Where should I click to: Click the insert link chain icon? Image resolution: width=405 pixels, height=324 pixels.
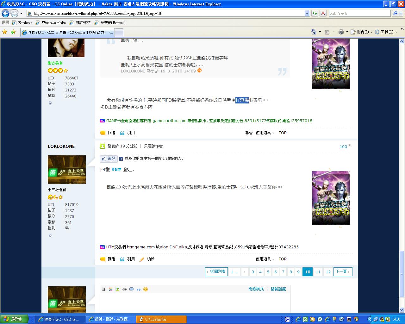(x=125, y=289)
